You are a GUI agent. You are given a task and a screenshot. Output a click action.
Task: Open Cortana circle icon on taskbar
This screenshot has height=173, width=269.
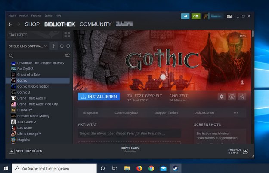click(x=102, y=168)
